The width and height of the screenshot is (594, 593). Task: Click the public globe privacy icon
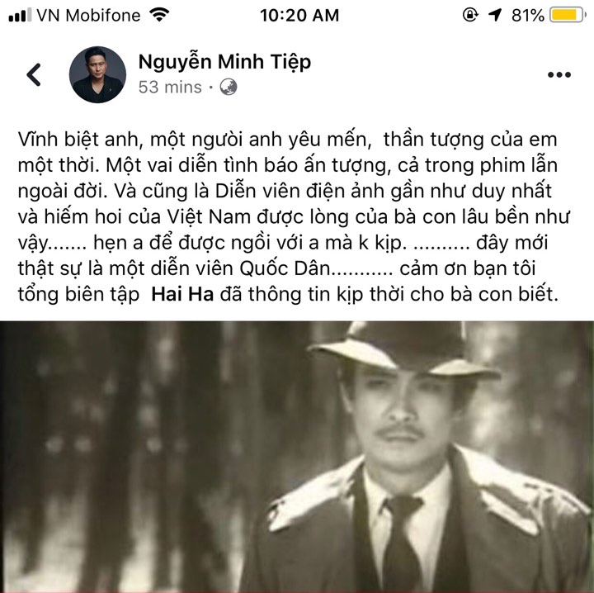pos(229,88)
